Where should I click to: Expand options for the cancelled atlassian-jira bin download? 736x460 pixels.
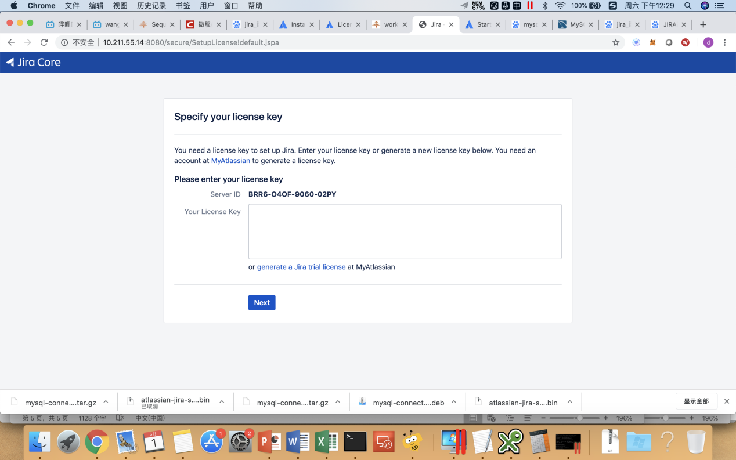(222, 402)
